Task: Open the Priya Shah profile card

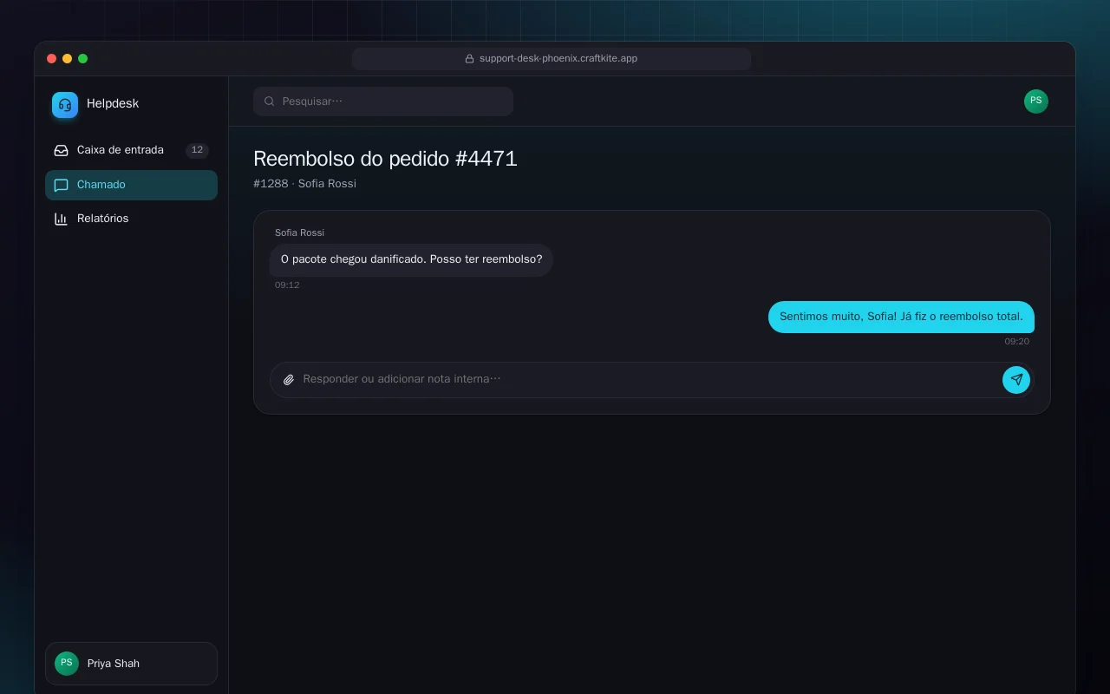Action: pyautogui.click(x=131, y=664)
